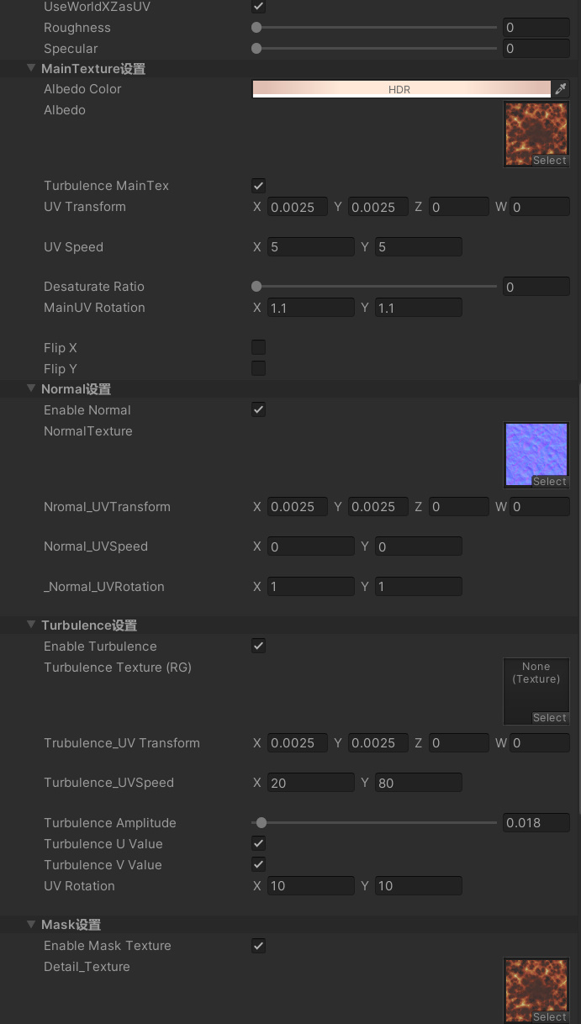The height and width of the screenshot is (1024, 581).
Task: Uncheck the UseWorldXZasUV checkbox
Action: [x=259, y=7]
